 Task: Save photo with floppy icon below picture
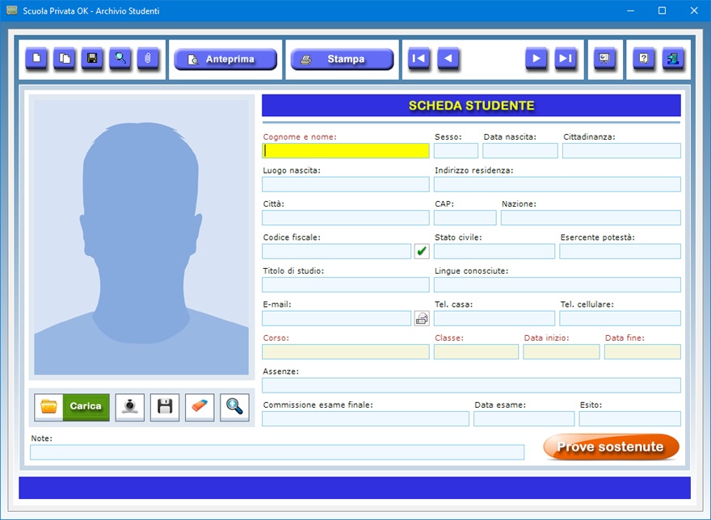pyautogui.click(x=165, y=407)
